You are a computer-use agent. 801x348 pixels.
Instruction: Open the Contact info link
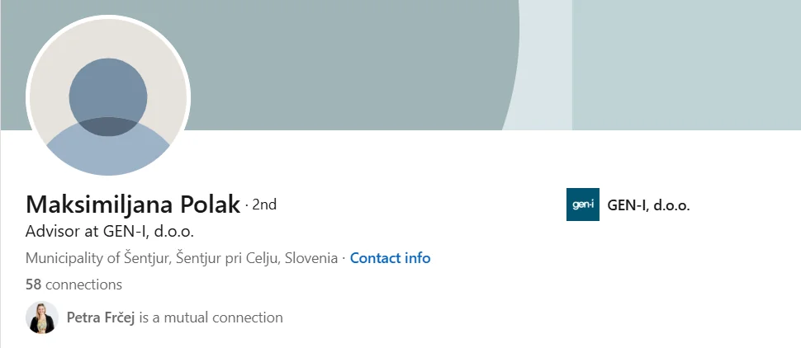coord(391,258)
